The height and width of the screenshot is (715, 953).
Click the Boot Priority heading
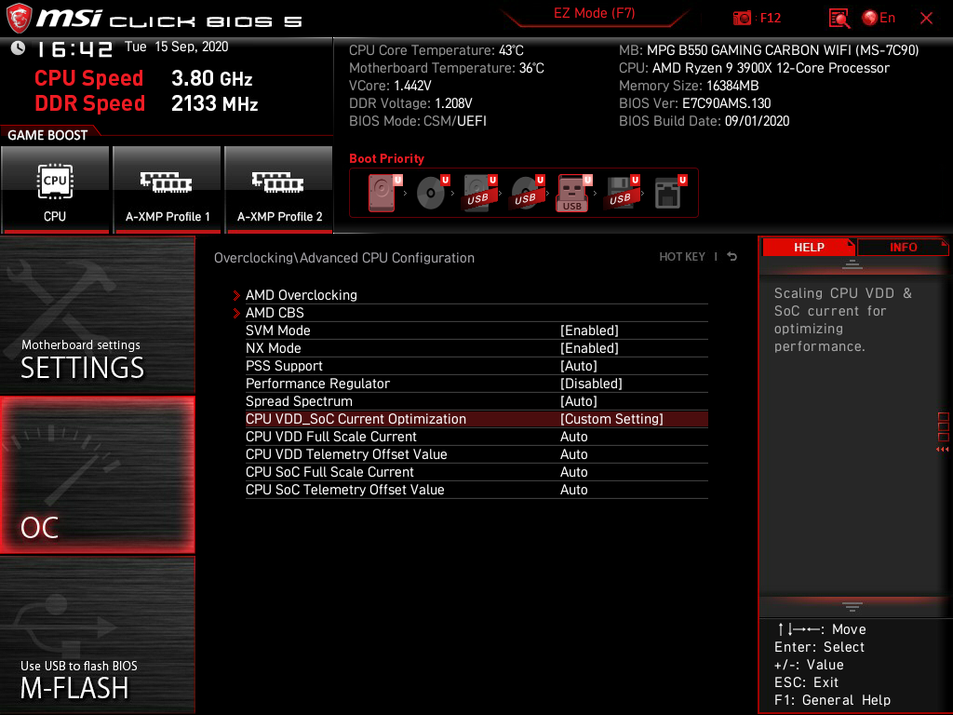(x=386, y=158)
